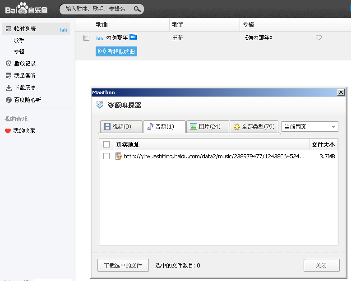Tick the checkbox for song 匆匆那年

pyautogui.click(x=87, y=37)
